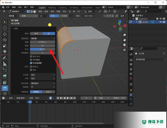Open the 宽度类型 dropdown in bevel panel
This screenshot has width=167, height=128.
(42, 38)
